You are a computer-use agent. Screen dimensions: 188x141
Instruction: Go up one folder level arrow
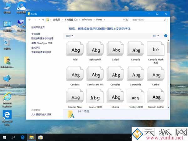point(43,20)
